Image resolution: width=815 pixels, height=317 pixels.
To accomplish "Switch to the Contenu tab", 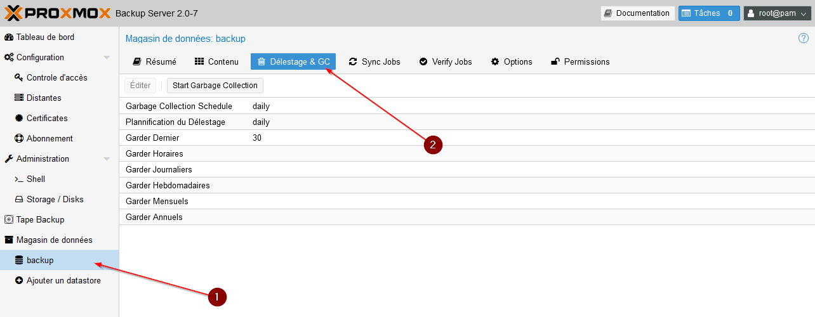I will [216, 61].
